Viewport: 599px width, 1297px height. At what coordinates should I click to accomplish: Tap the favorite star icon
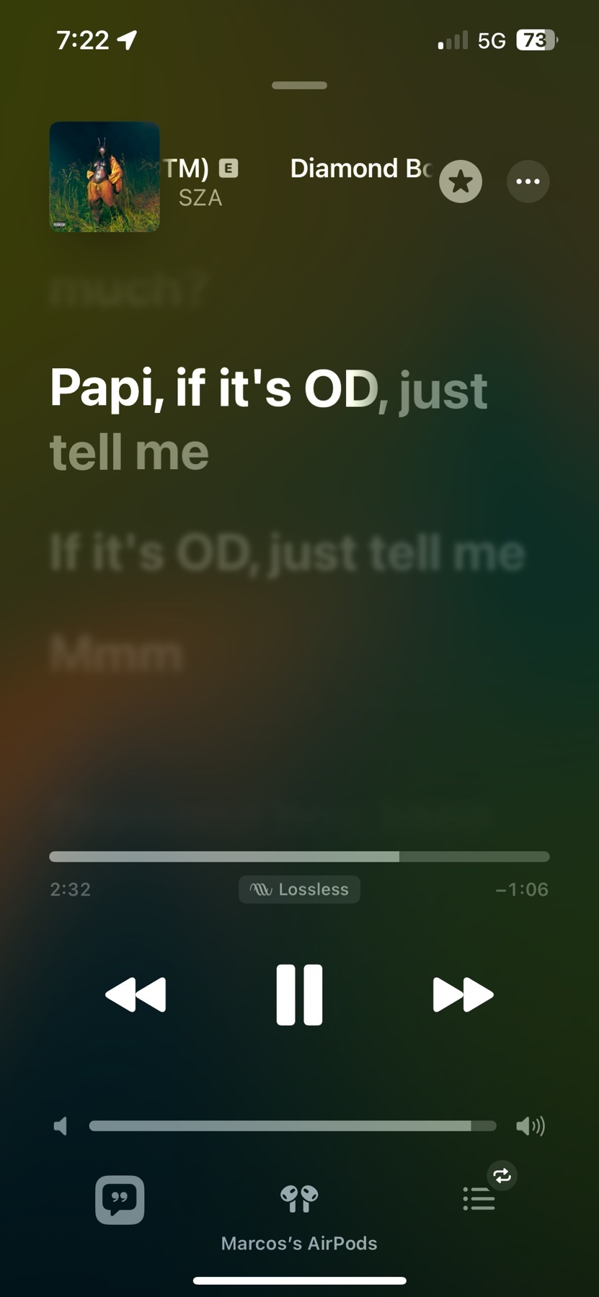pos(461,182)
